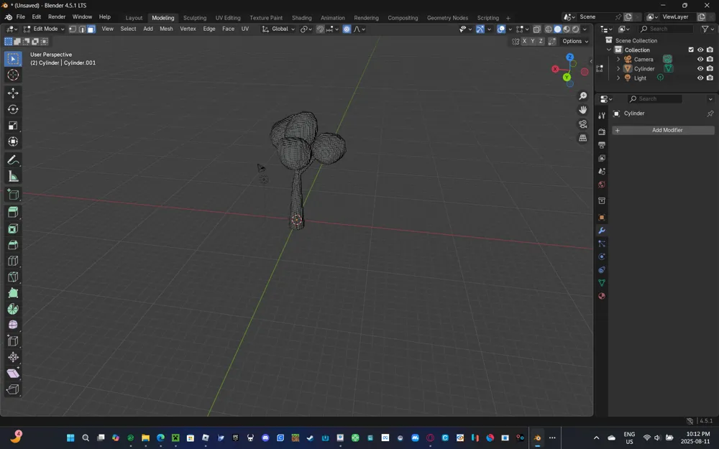Toggle camera view icon in viewport
719x449 pixels.
pos(583,124)
